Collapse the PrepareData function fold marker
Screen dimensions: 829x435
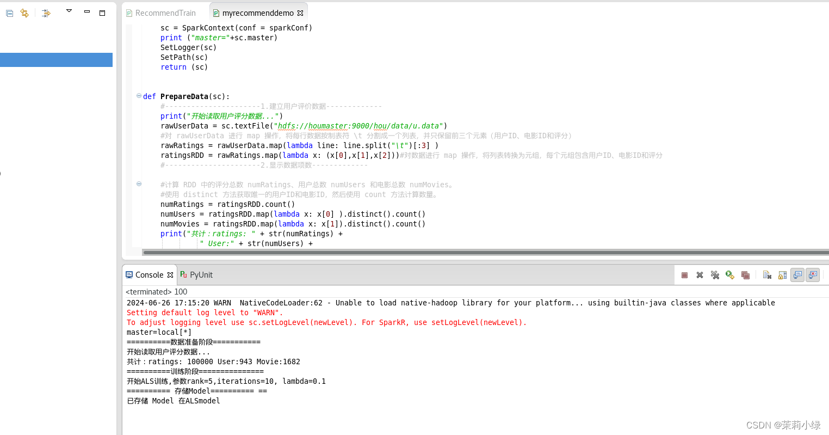click(139, 96)
